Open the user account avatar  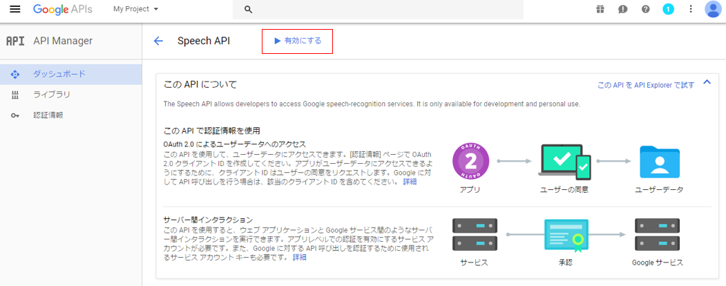(714, 9)
